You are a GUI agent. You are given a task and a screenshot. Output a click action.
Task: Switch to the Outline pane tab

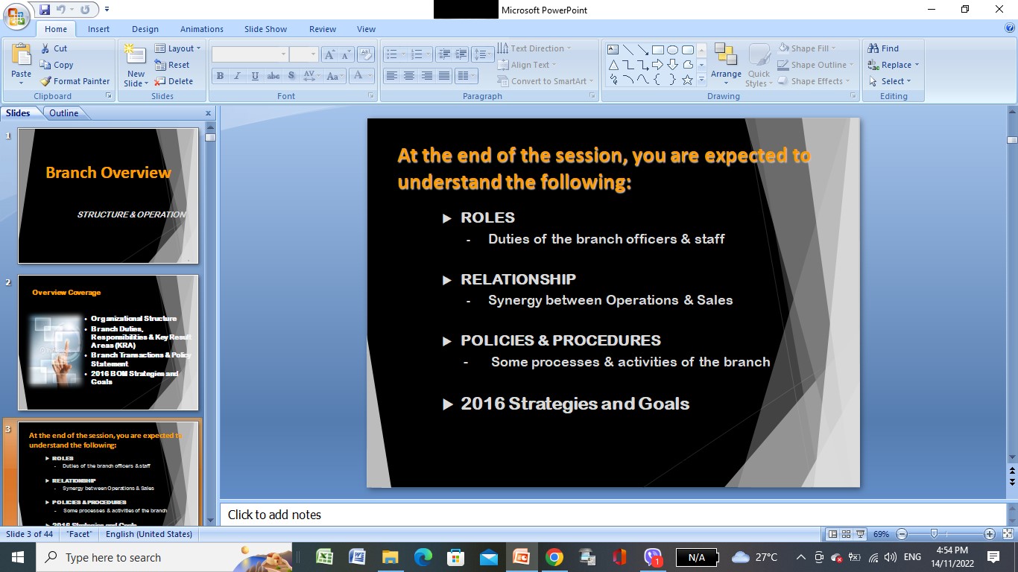coord(64,113)
